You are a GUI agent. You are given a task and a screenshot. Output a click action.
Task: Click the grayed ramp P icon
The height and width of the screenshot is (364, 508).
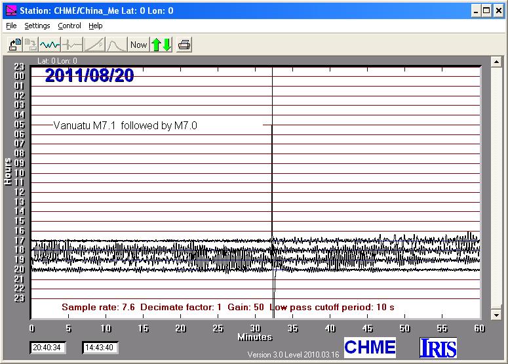click(x=94, y=45)
